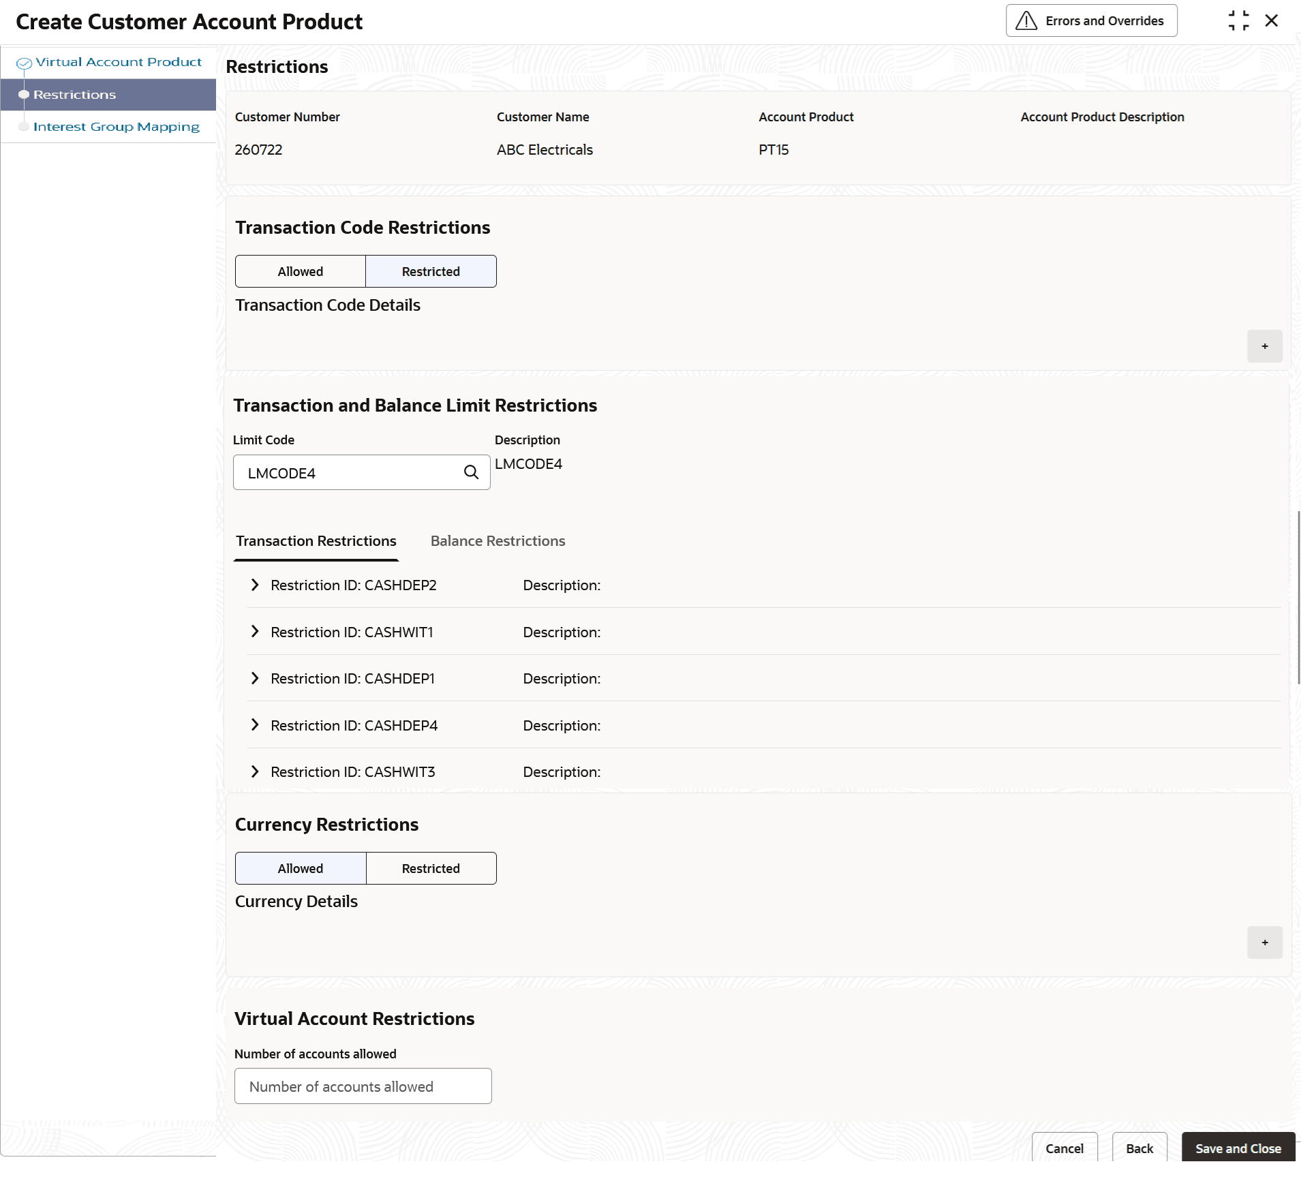Search Limit Code with magnifier icon
The height and width of the screenshot is (1179, 1301).
pyautogui.click(x=472, y=472)
